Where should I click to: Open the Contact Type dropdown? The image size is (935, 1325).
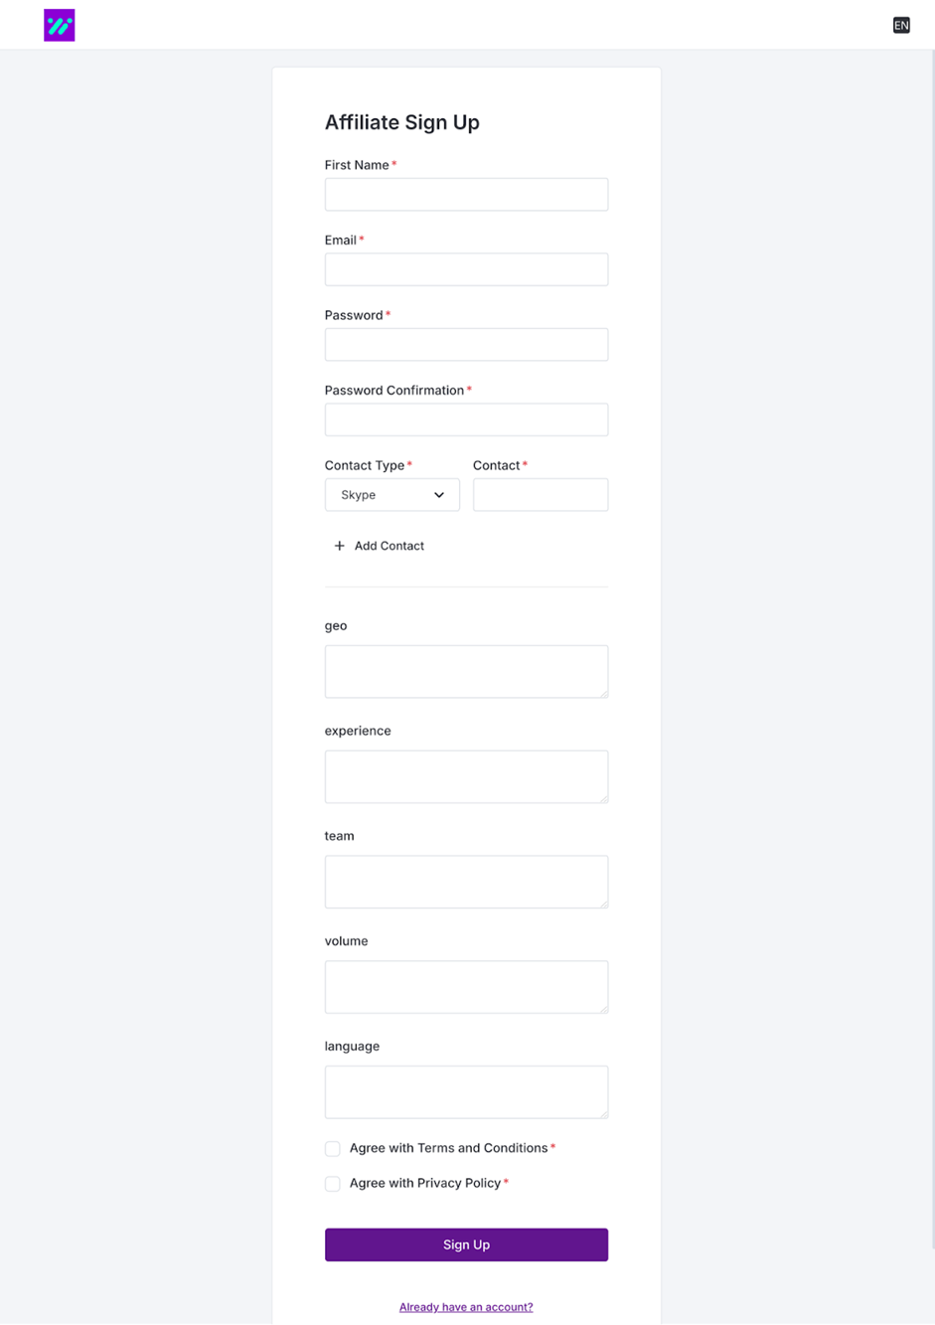391,495
